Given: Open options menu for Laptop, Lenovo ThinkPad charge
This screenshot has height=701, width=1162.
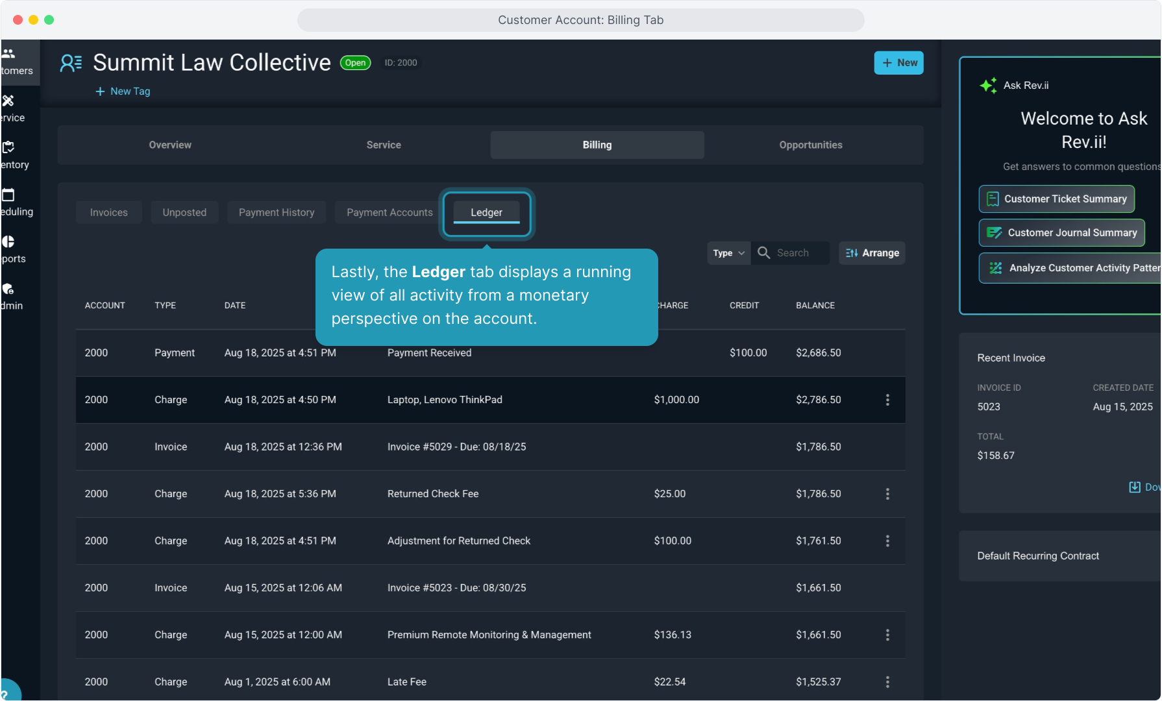Looking at the screenshot, I should 887,400.
